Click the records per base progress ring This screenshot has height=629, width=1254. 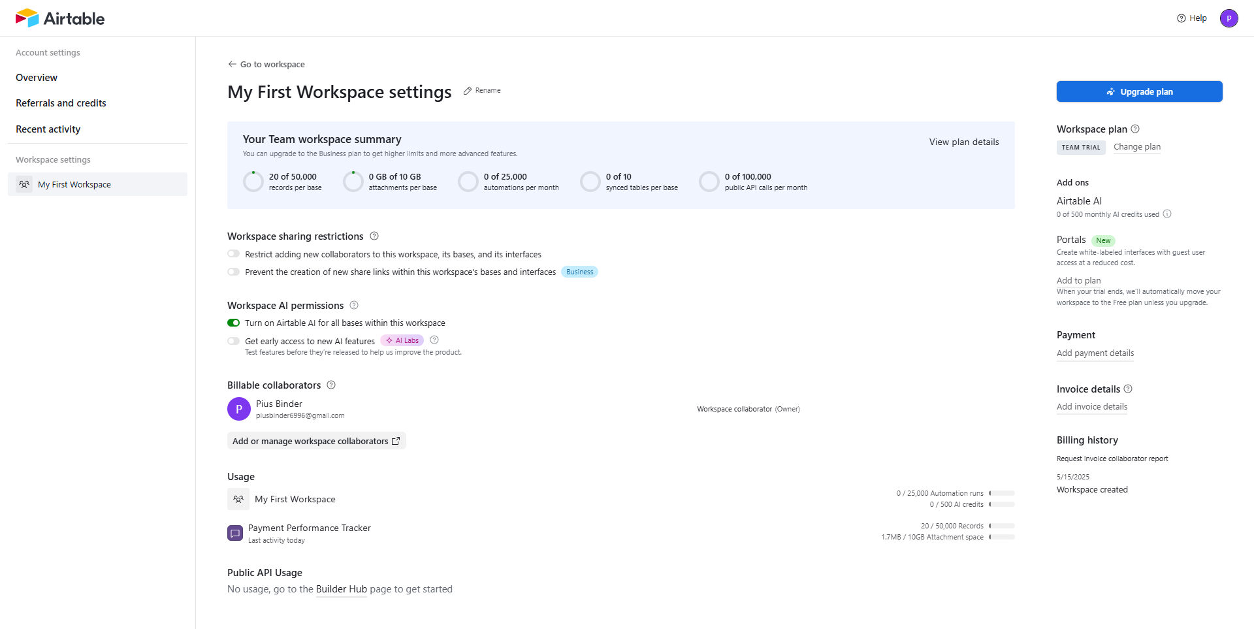[253, 182]
